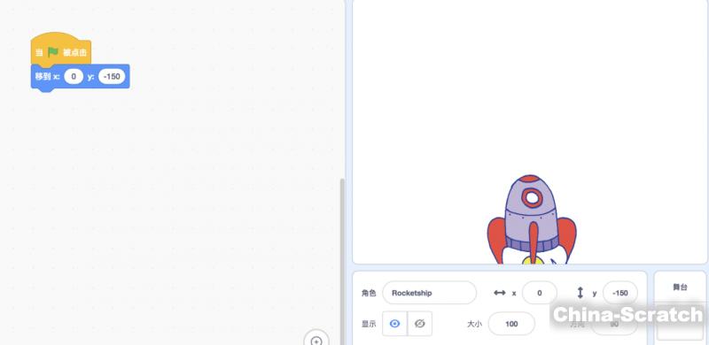The width and height of the screenshot is (709, 345).
Task: Click the sprite y field showing -150
Action: [619, 293]
